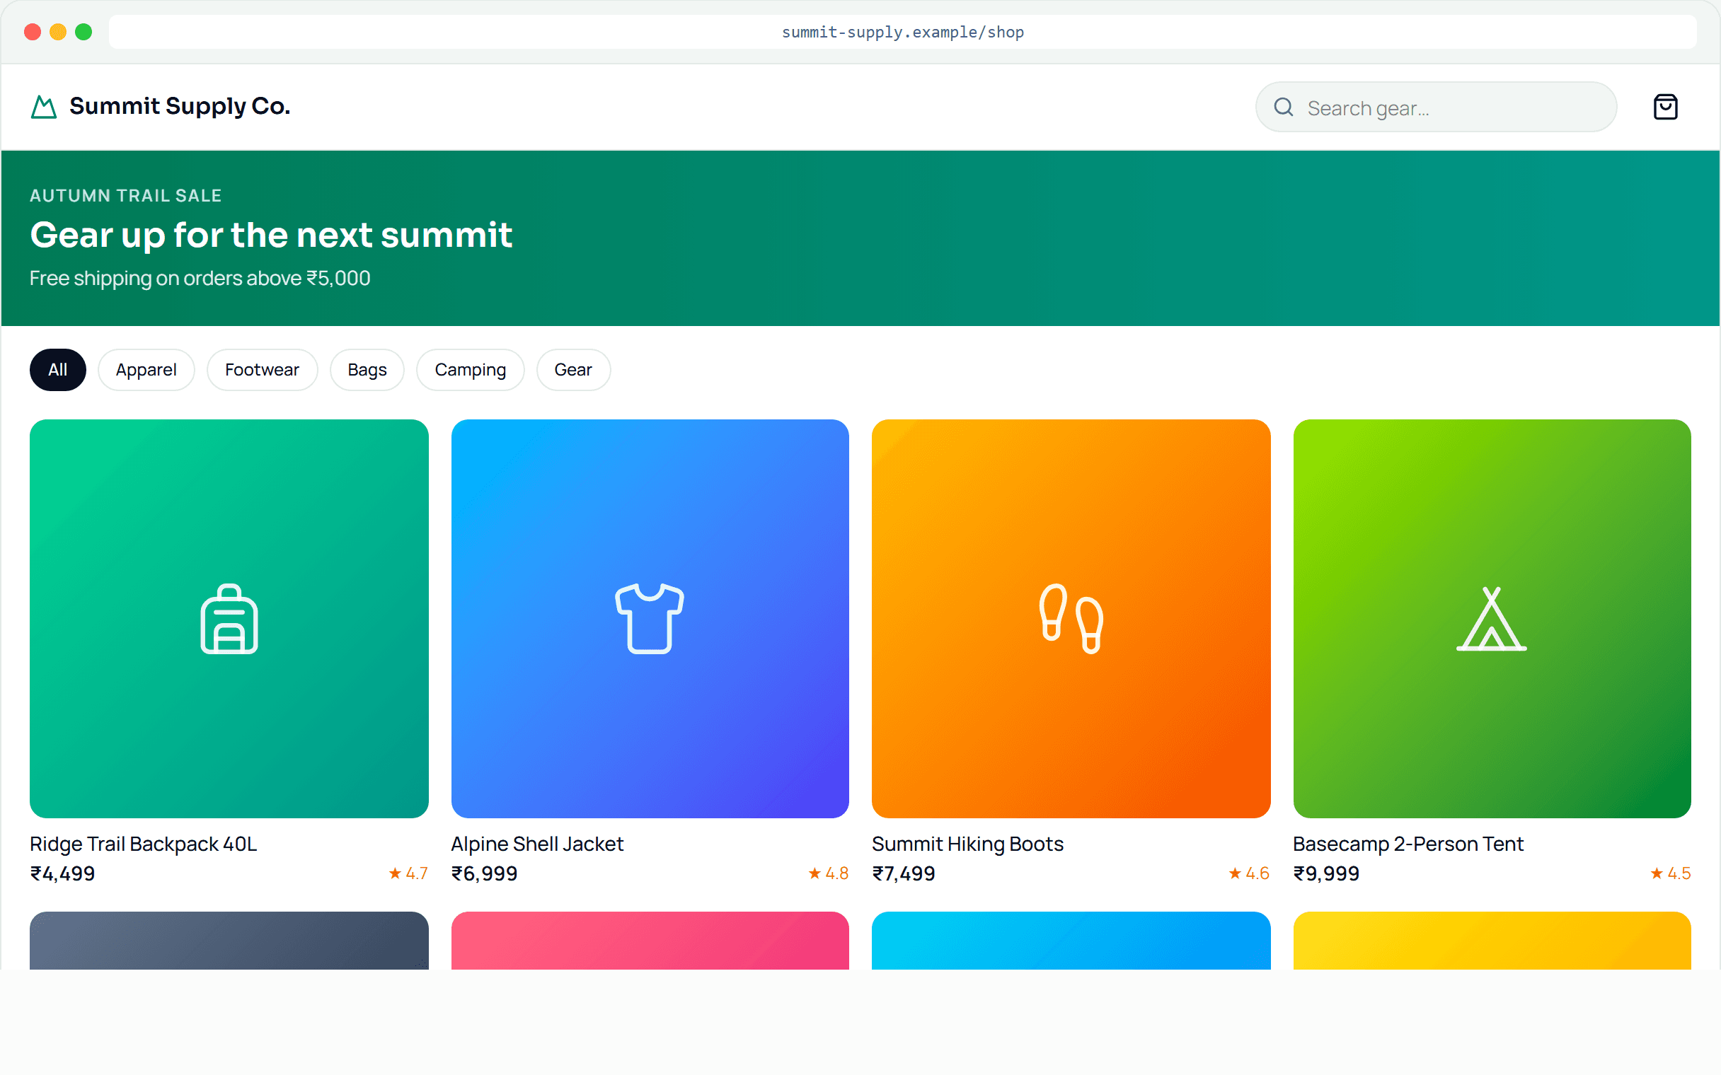Viewport: 1721px width, 1075px height.
Task: Click the Summit Supply Co. brand name
Action: point(180,107)
